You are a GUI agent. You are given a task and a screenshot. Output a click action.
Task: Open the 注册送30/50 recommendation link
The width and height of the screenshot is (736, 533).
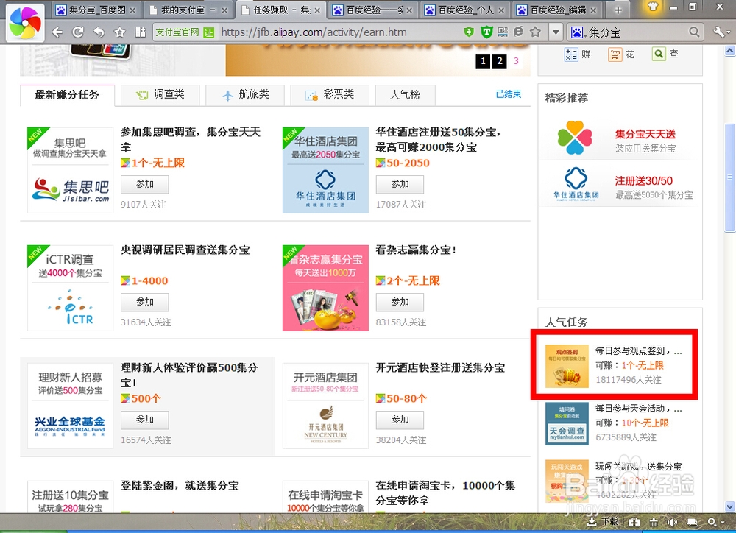tap(643, 181)
